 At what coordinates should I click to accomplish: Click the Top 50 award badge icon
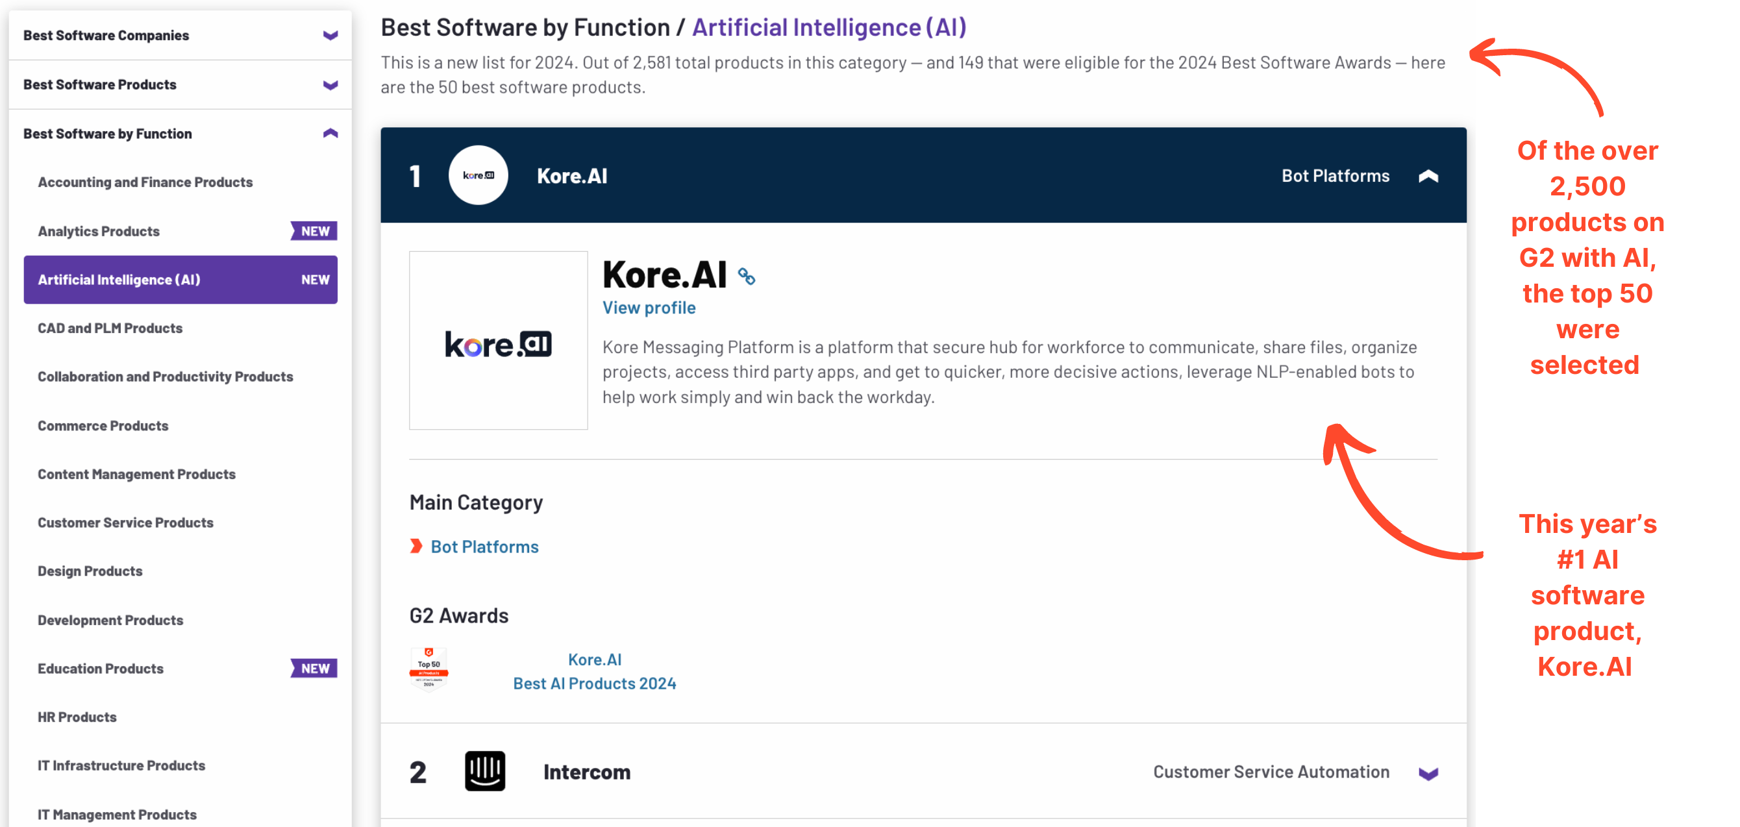click(429, 671)
